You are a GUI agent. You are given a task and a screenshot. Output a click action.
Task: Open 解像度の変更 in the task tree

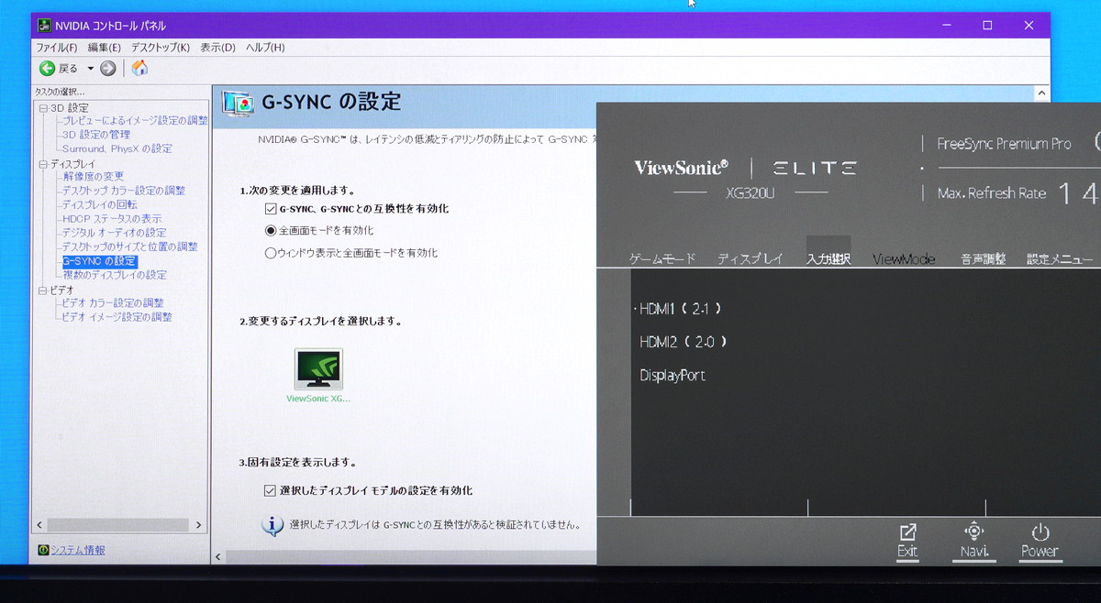tap(93, 177)
